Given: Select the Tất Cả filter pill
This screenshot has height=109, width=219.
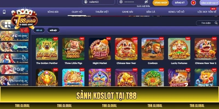Looking at the screenshot, I should point(39,30).
